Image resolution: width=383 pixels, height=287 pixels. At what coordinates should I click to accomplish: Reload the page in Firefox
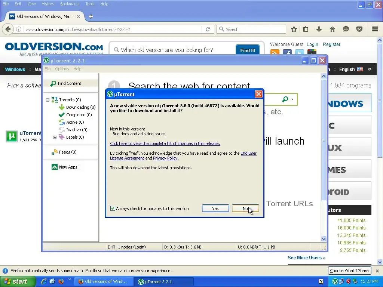208,29
